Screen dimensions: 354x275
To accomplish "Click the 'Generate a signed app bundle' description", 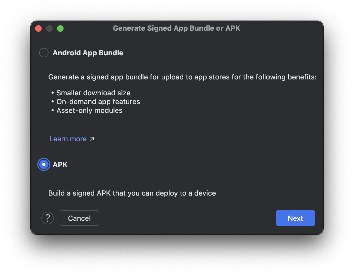I will pos(182,77).
